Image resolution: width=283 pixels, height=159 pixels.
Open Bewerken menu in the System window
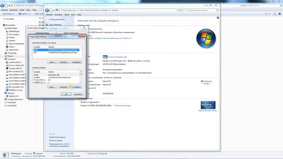click(x=58, y=15)
